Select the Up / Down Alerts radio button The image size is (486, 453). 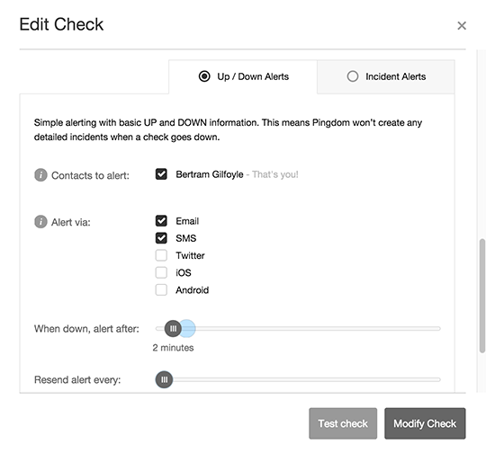pos(204,76)
